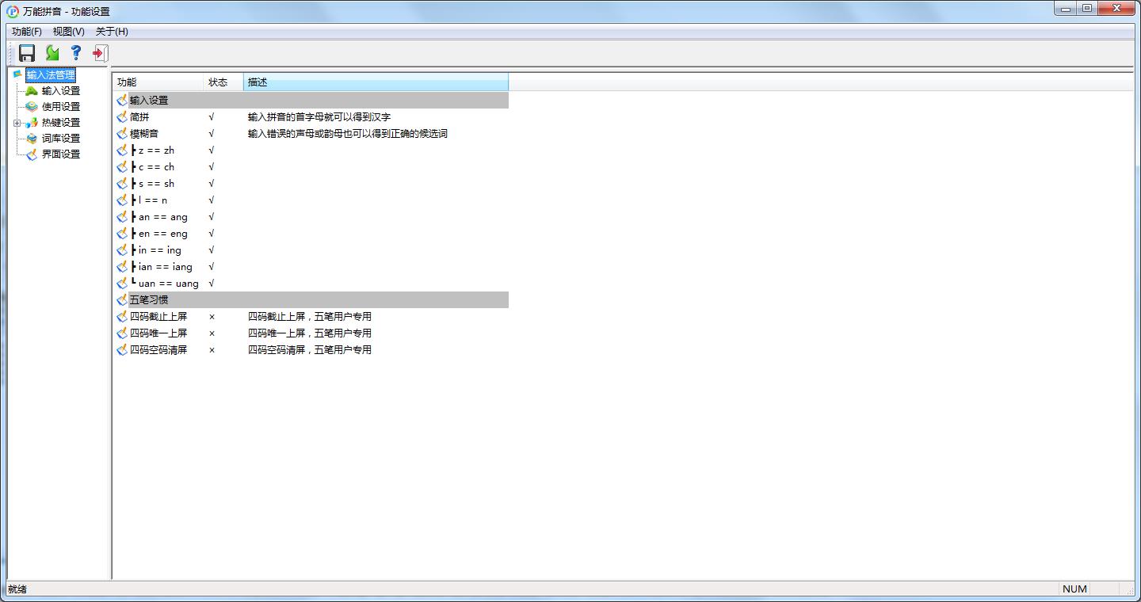Select 热键设置 in the left tree
Viewport: 1141px width, 602px height.
click(61, 123)
